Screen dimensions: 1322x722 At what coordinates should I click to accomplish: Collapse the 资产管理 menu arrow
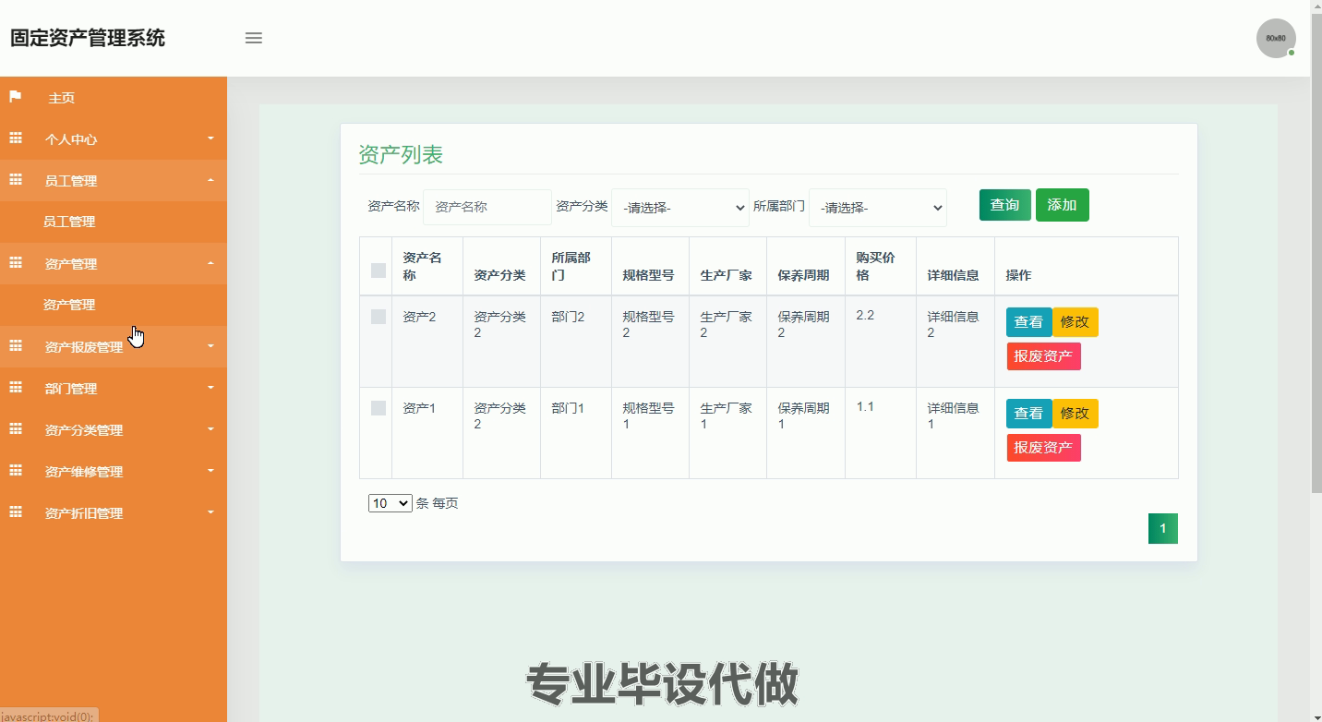[210, 263]
